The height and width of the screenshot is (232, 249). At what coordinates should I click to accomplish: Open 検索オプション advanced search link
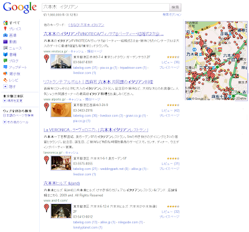point(172,14)
